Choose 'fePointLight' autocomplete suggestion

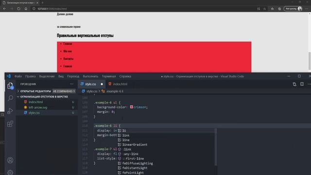click(x=166, y=173)
